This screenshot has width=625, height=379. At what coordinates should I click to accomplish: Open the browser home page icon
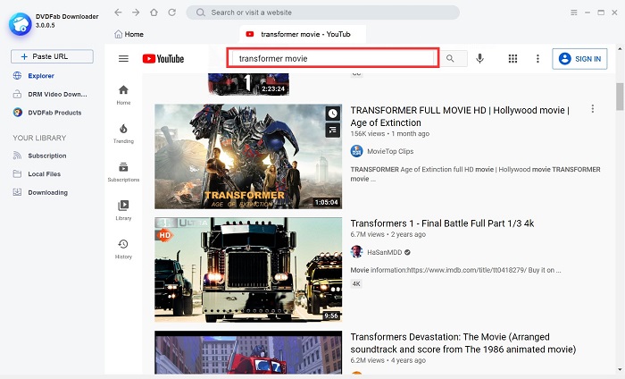[154, 13]
